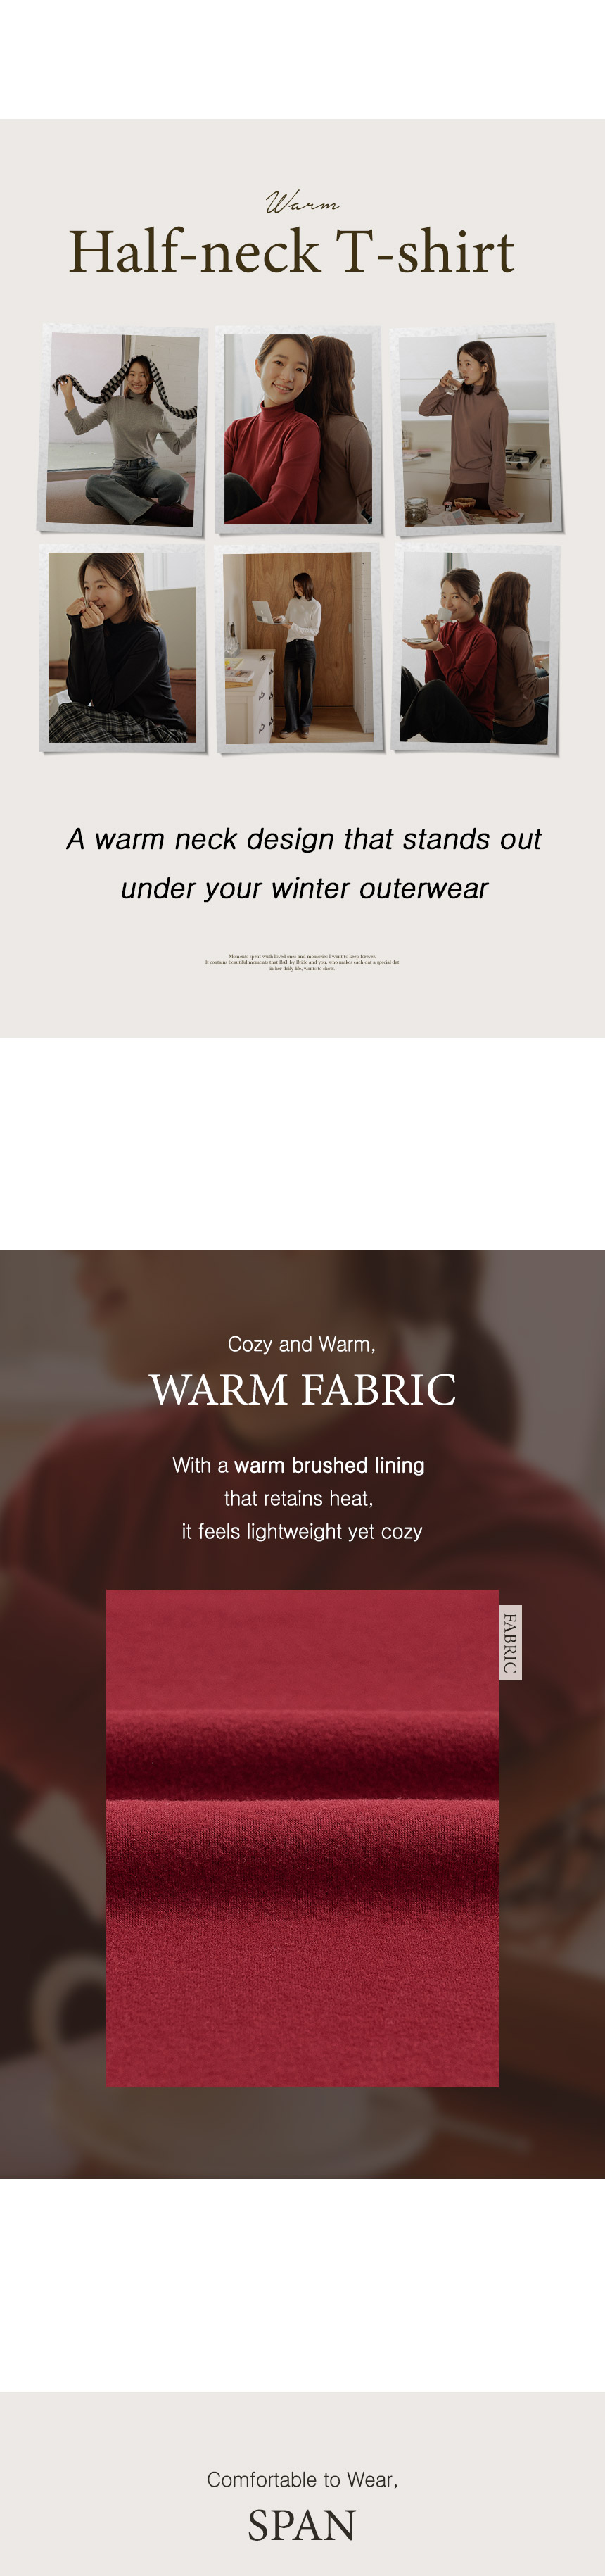Click the cursive Warm script heading
Screen dimensions: 605x2576
tap(302, 203)
